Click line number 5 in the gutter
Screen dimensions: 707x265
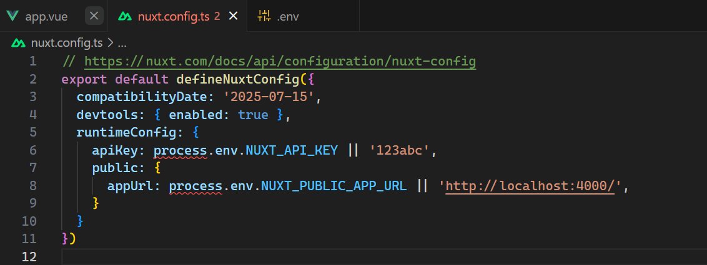click(32, 132)
